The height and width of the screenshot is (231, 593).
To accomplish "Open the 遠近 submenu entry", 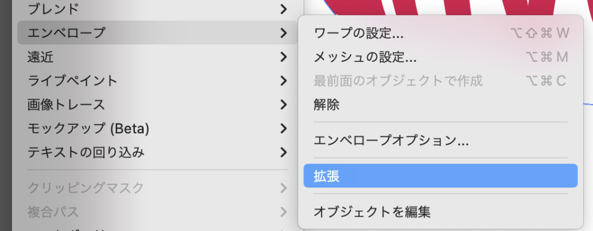I will coord(41,57).
